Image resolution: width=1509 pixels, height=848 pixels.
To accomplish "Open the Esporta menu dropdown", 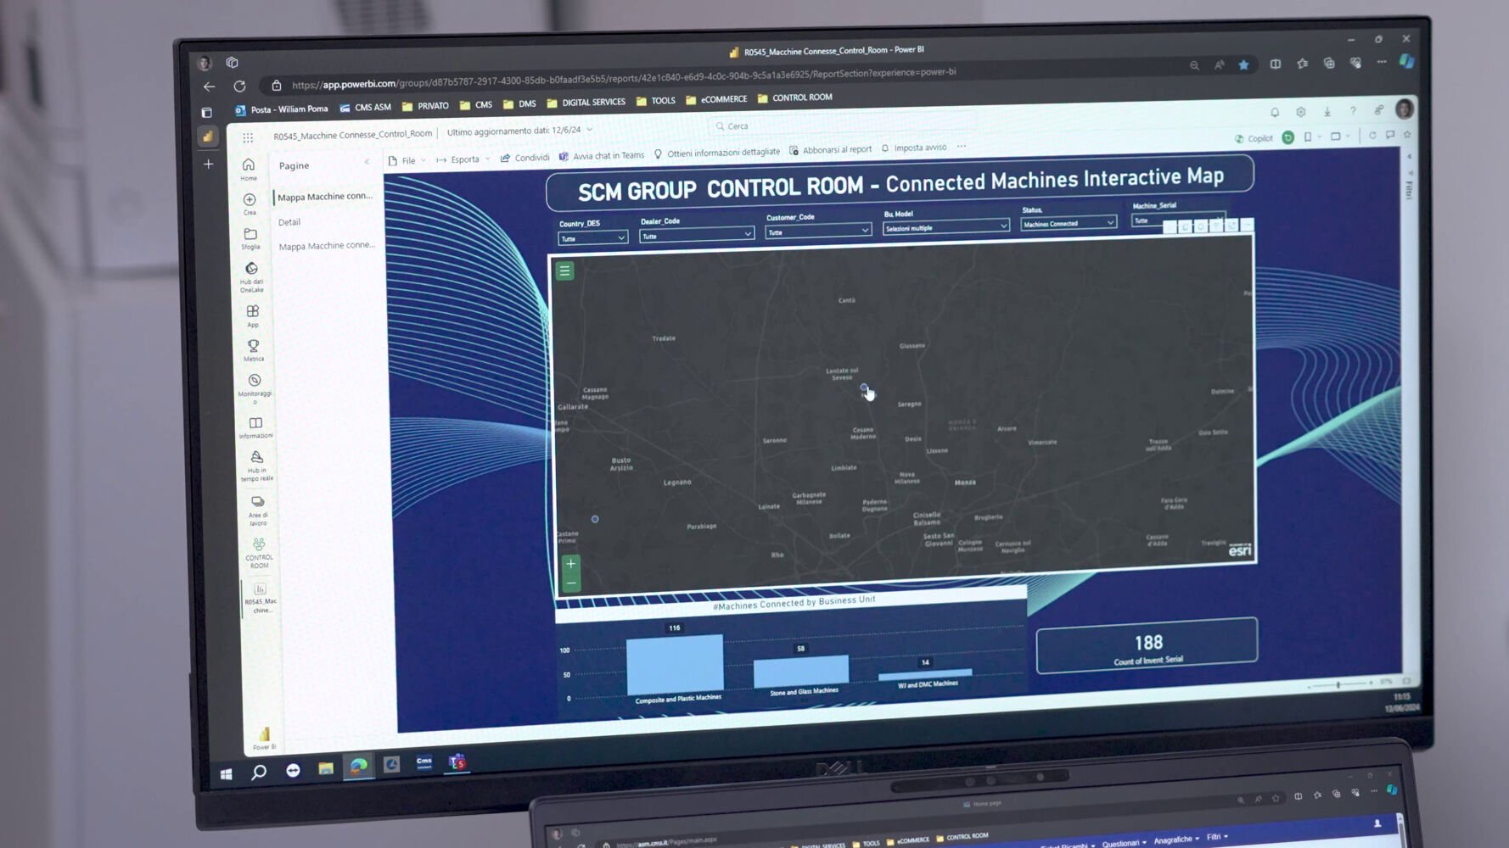I will tap(463, 159).
